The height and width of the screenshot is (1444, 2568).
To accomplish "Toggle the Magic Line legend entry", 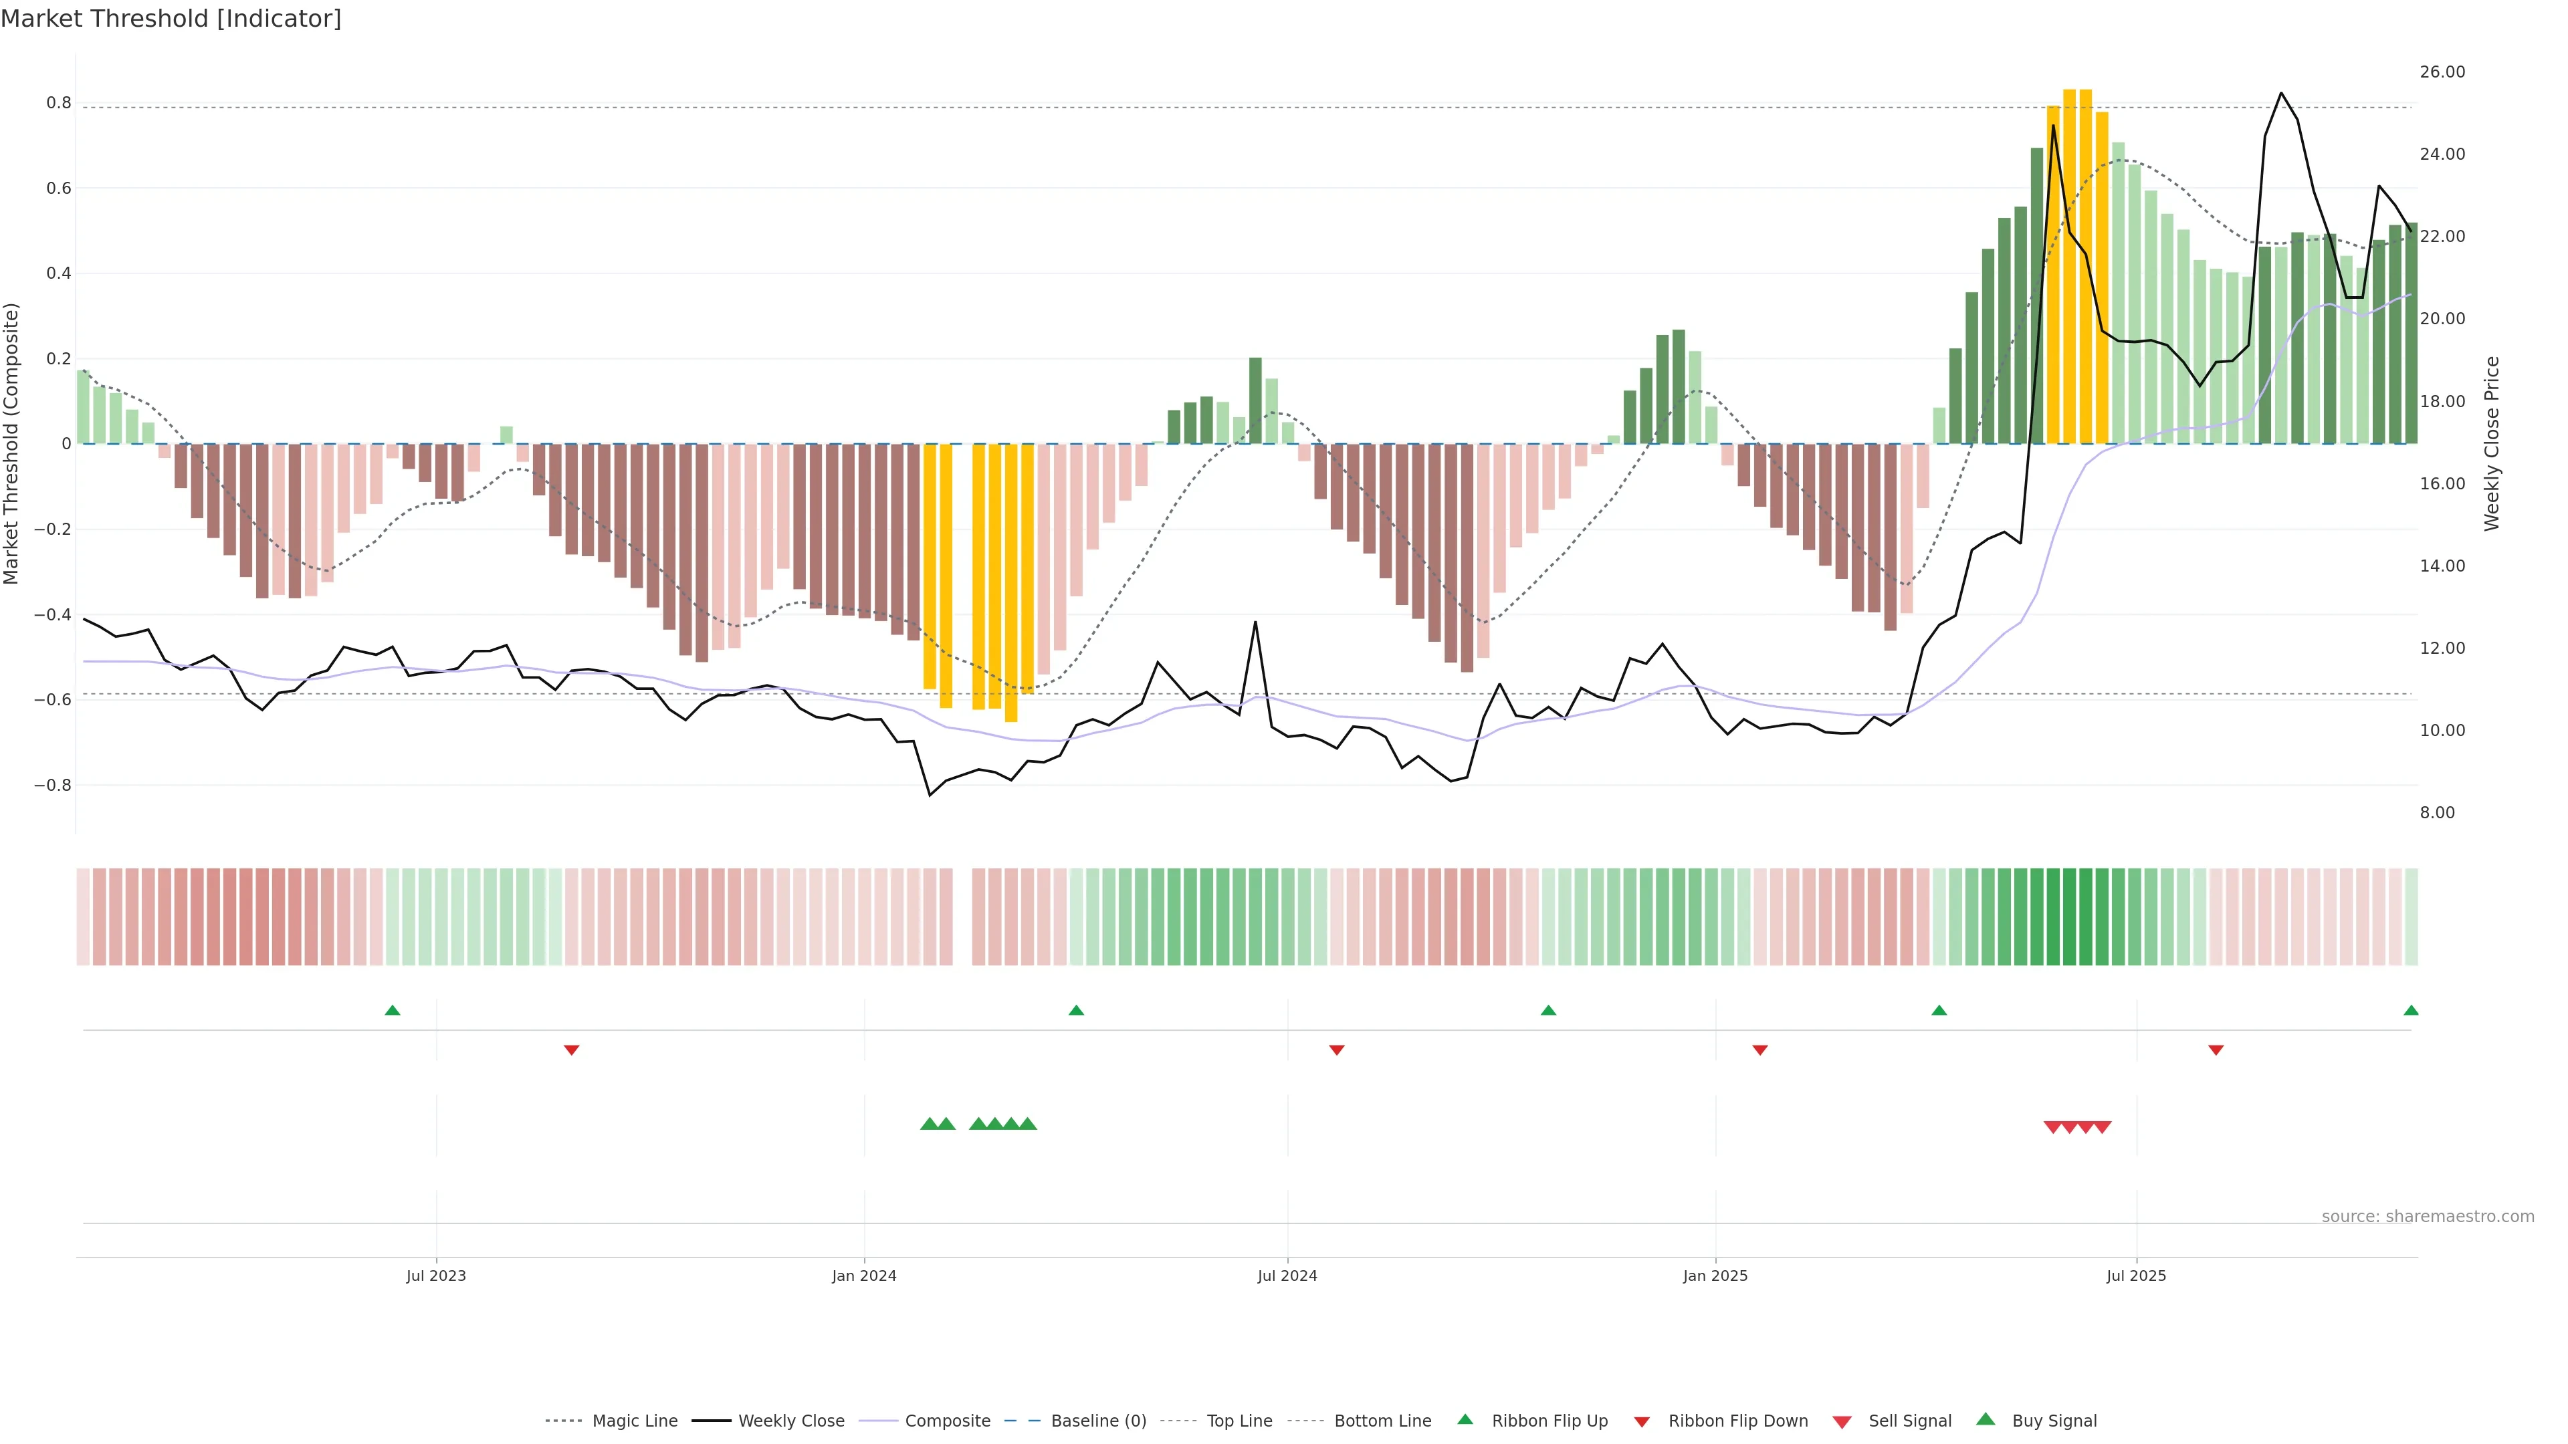I will tap(634, 1420).
